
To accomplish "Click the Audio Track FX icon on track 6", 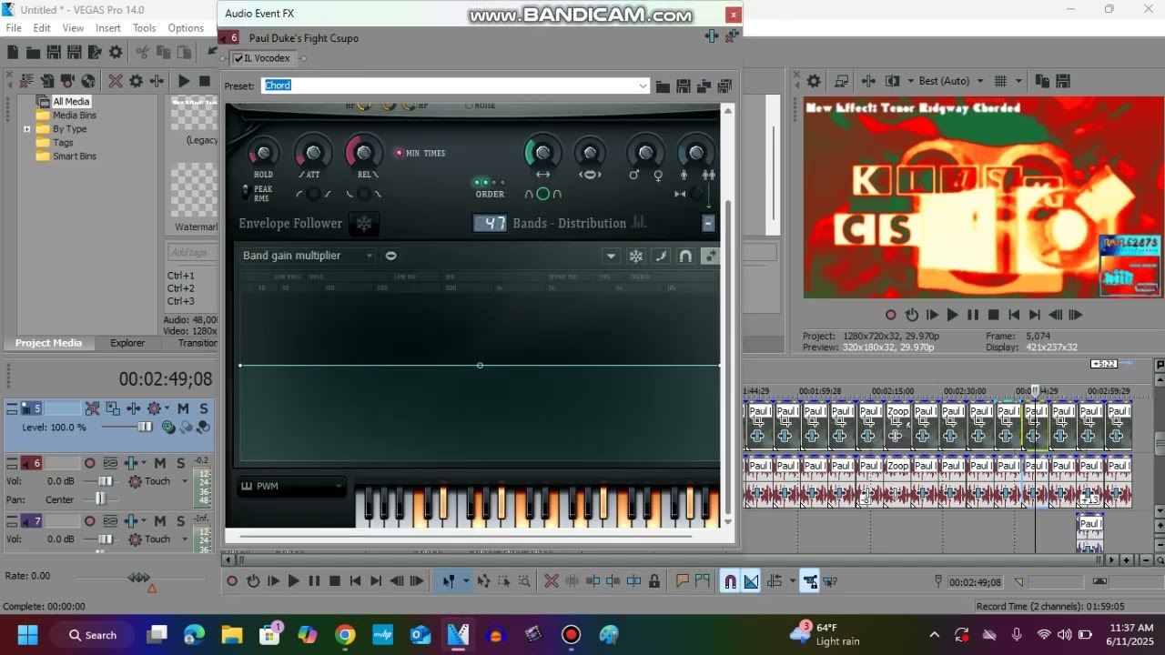I will tap(130, 463).
